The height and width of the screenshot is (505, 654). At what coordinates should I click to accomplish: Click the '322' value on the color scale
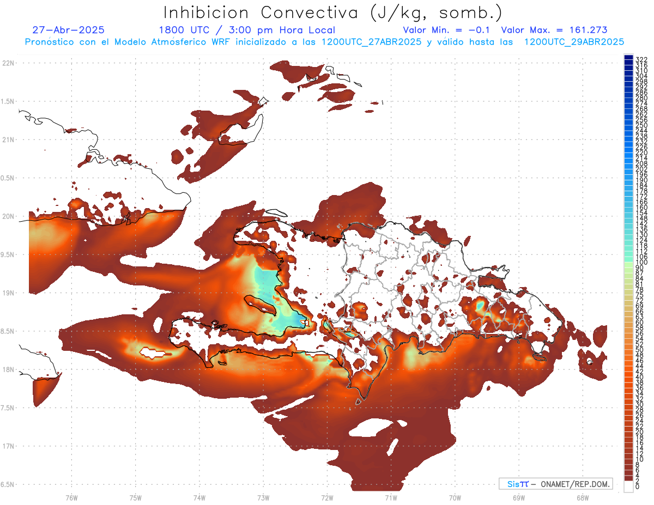[641, 60]
